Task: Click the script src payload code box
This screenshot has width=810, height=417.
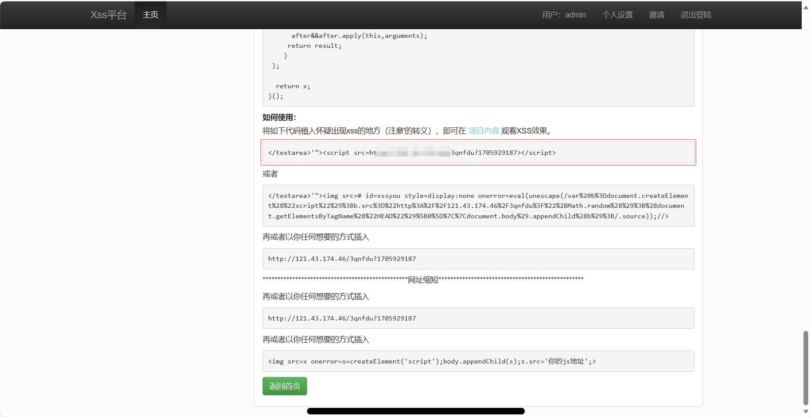Action: point(478,153)
